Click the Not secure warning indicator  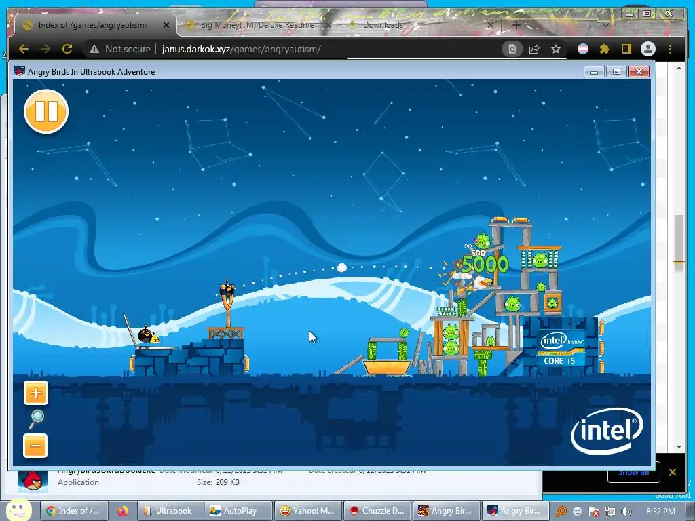point(120,49)
